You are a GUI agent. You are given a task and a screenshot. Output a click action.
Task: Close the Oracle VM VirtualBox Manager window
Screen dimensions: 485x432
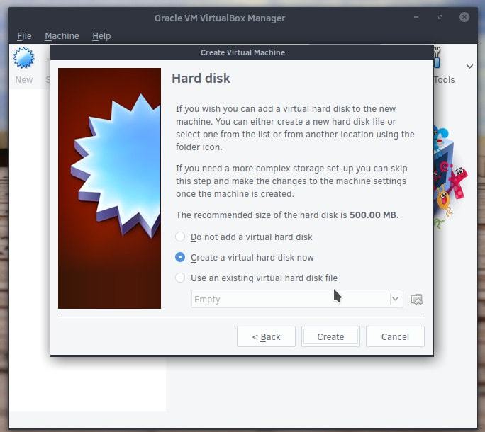(x=464, y=17)
